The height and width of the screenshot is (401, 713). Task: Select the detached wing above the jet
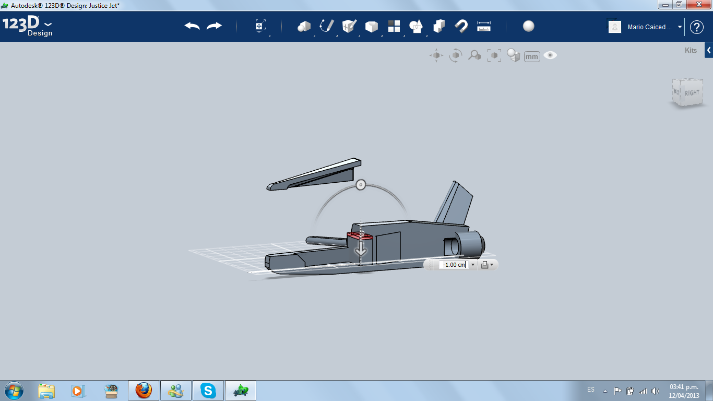click(x=313, y=174)
